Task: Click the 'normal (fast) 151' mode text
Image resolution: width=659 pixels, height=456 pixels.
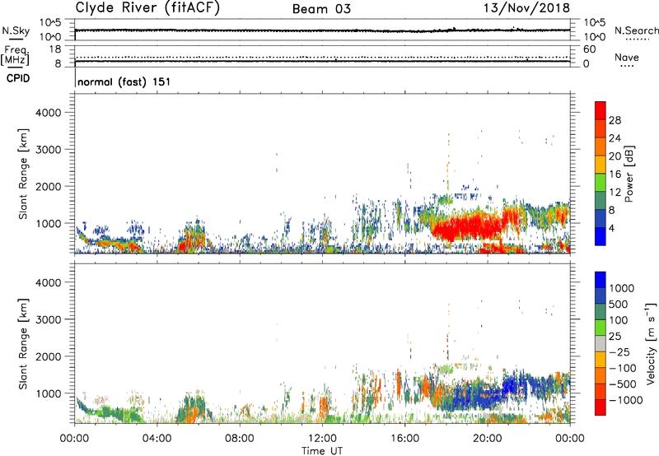Action: pyautogui.click(x=124, y=81)
